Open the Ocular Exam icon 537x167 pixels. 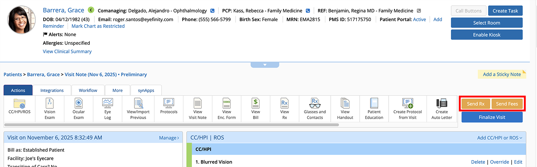[79, 104]
